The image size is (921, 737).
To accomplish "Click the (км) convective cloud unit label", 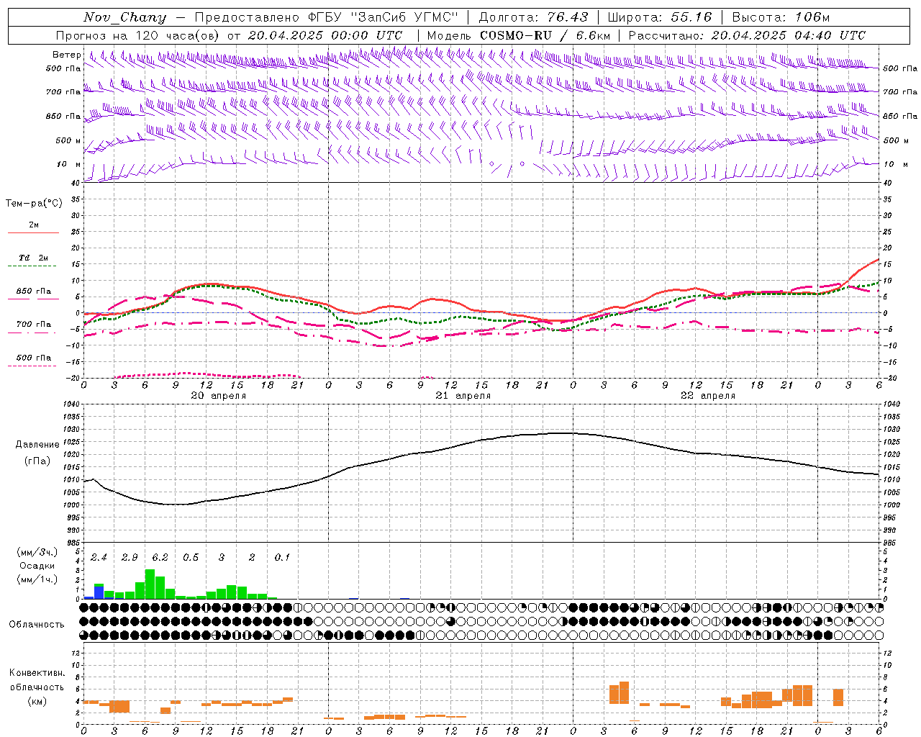I will click(37, 701).
